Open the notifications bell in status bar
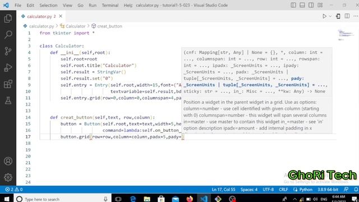 click(356, 190)
